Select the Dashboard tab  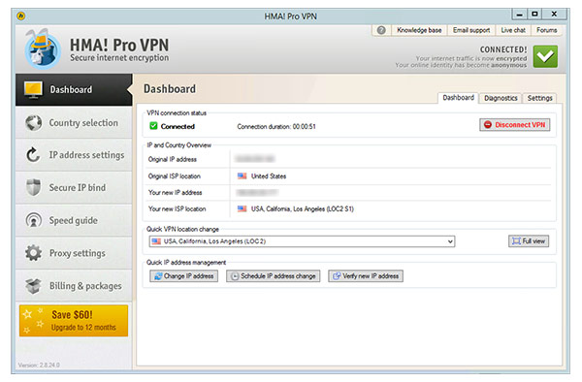click(x=459, y=98)
